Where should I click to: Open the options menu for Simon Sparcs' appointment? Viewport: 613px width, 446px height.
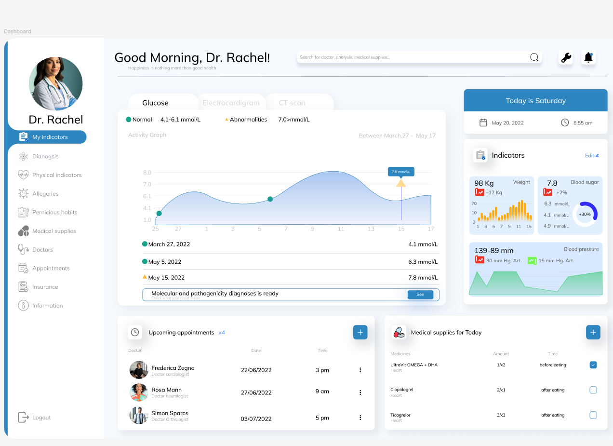click(360, 418)
